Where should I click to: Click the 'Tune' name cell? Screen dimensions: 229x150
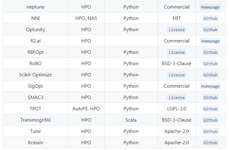36,131
